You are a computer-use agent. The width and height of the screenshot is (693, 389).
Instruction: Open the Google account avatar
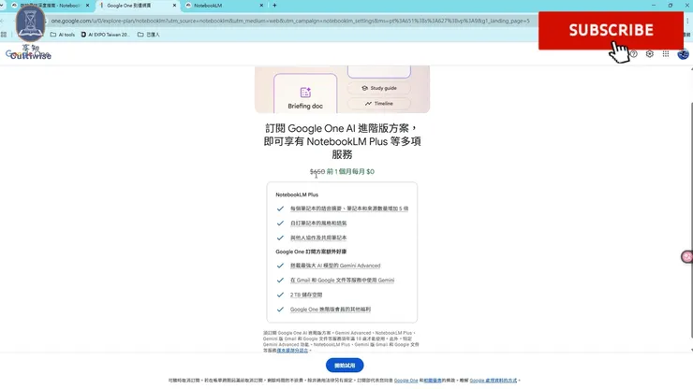tap(683, 54)
